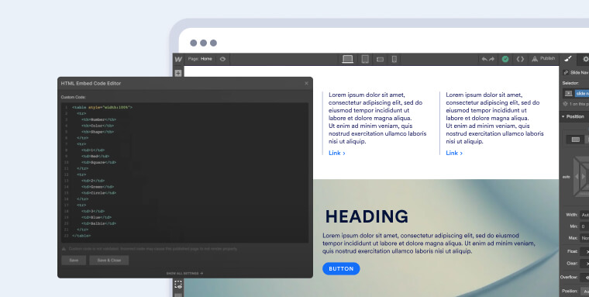The width and height of the screenshot is (589, 297).
Task: Expand Show All Settings in embed editor
Action: [184, 273]
